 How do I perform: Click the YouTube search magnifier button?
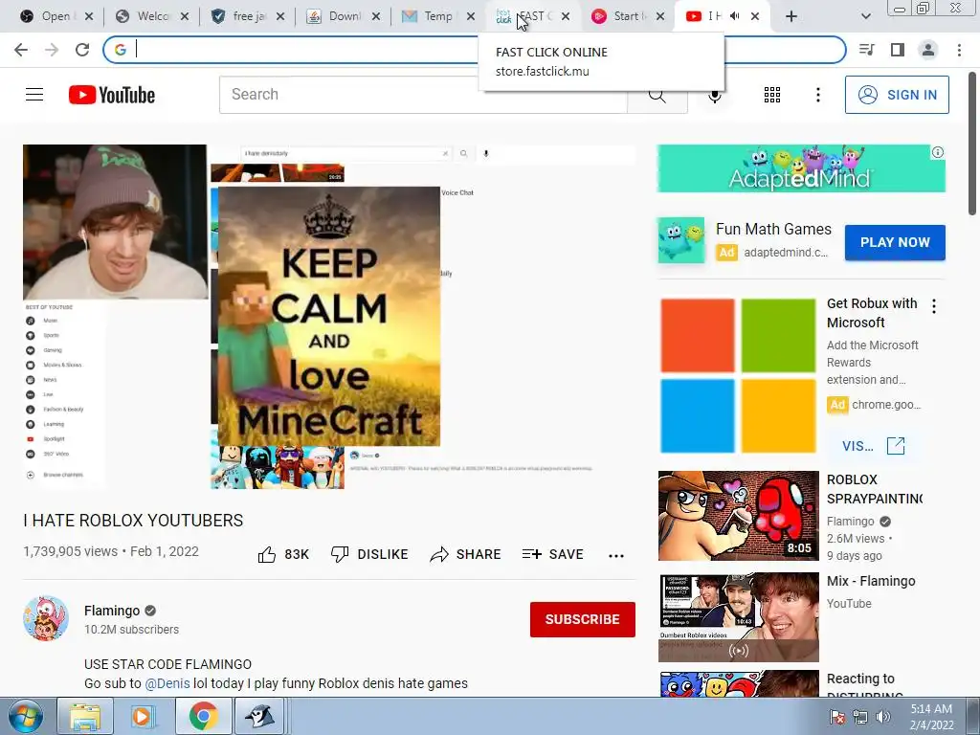[x=657, y=95]
